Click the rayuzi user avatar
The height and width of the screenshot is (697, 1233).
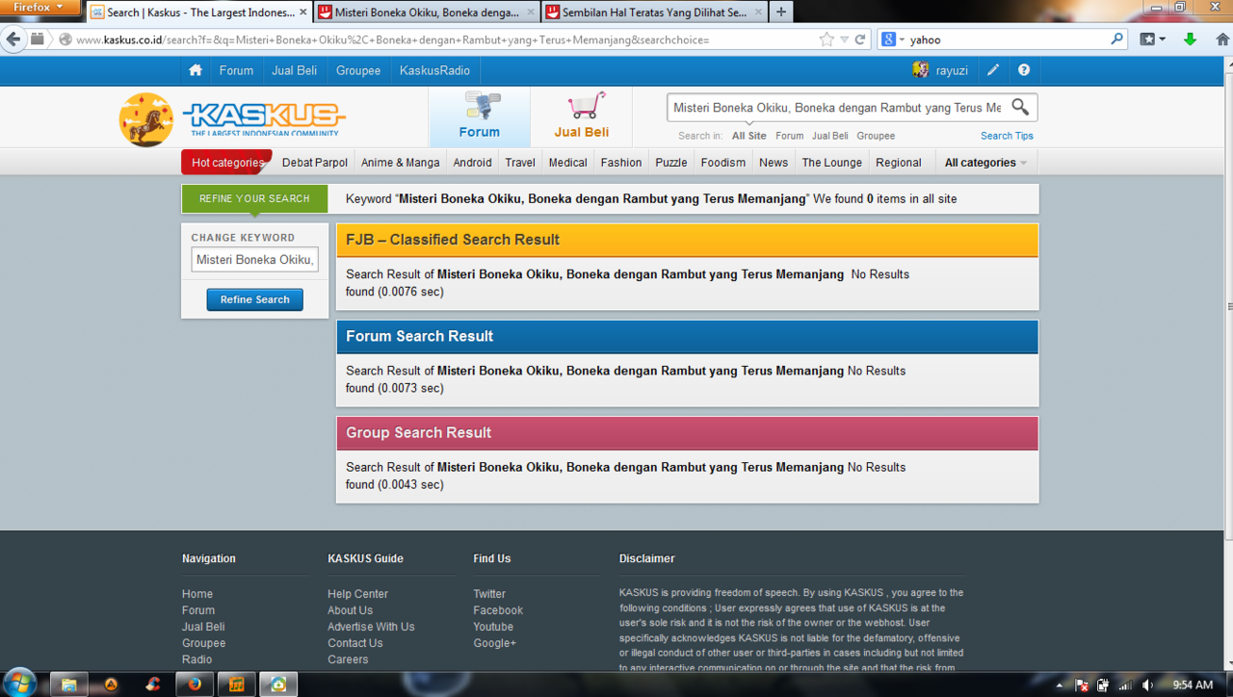[x=921, y=70]
